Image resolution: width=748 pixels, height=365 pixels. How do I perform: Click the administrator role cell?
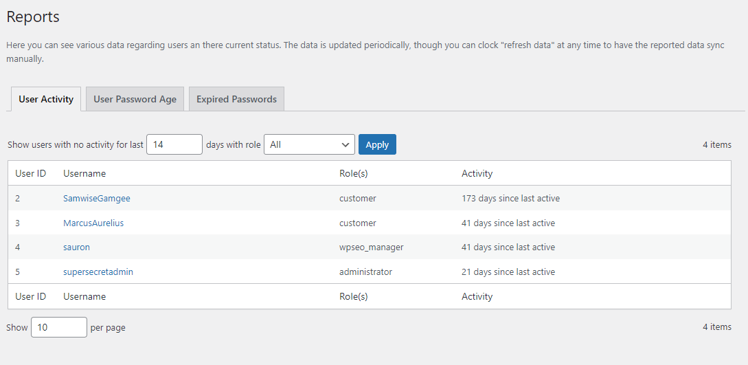tap(366, 272)
